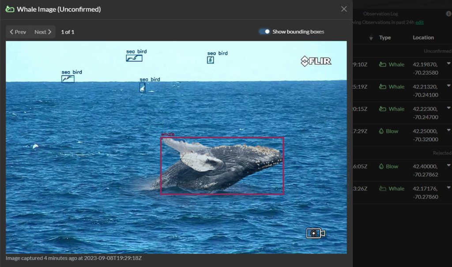Open the dropdown arrow for location 42.40000

448,165
